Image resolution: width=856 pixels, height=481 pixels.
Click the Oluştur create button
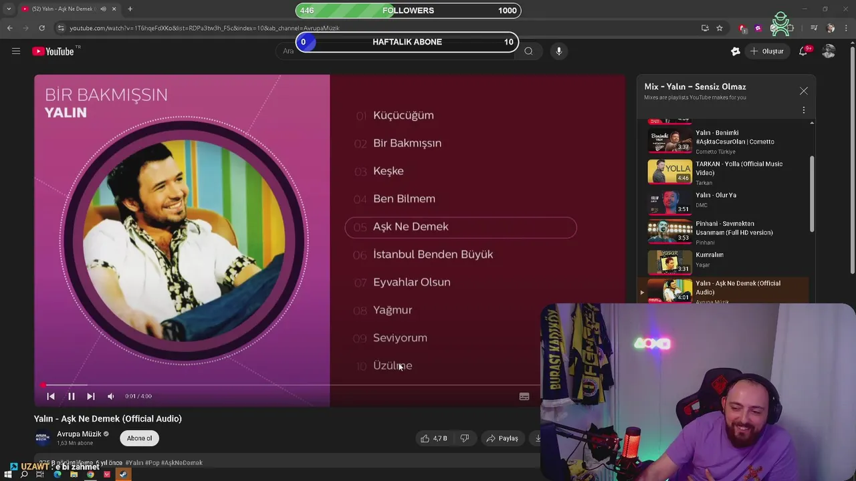coord(767,51)
